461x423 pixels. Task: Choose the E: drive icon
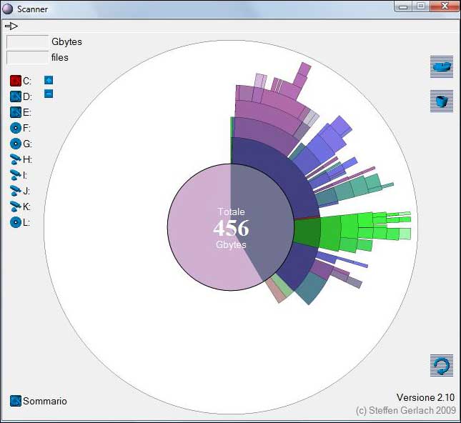point(16,112)
